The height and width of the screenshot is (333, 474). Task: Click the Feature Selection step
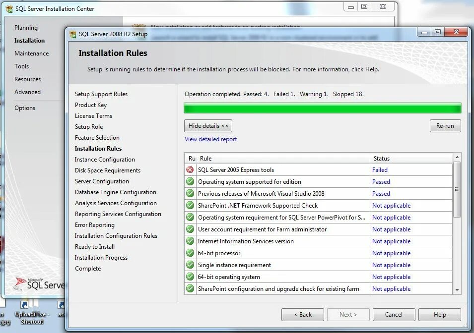click(97, 138)
